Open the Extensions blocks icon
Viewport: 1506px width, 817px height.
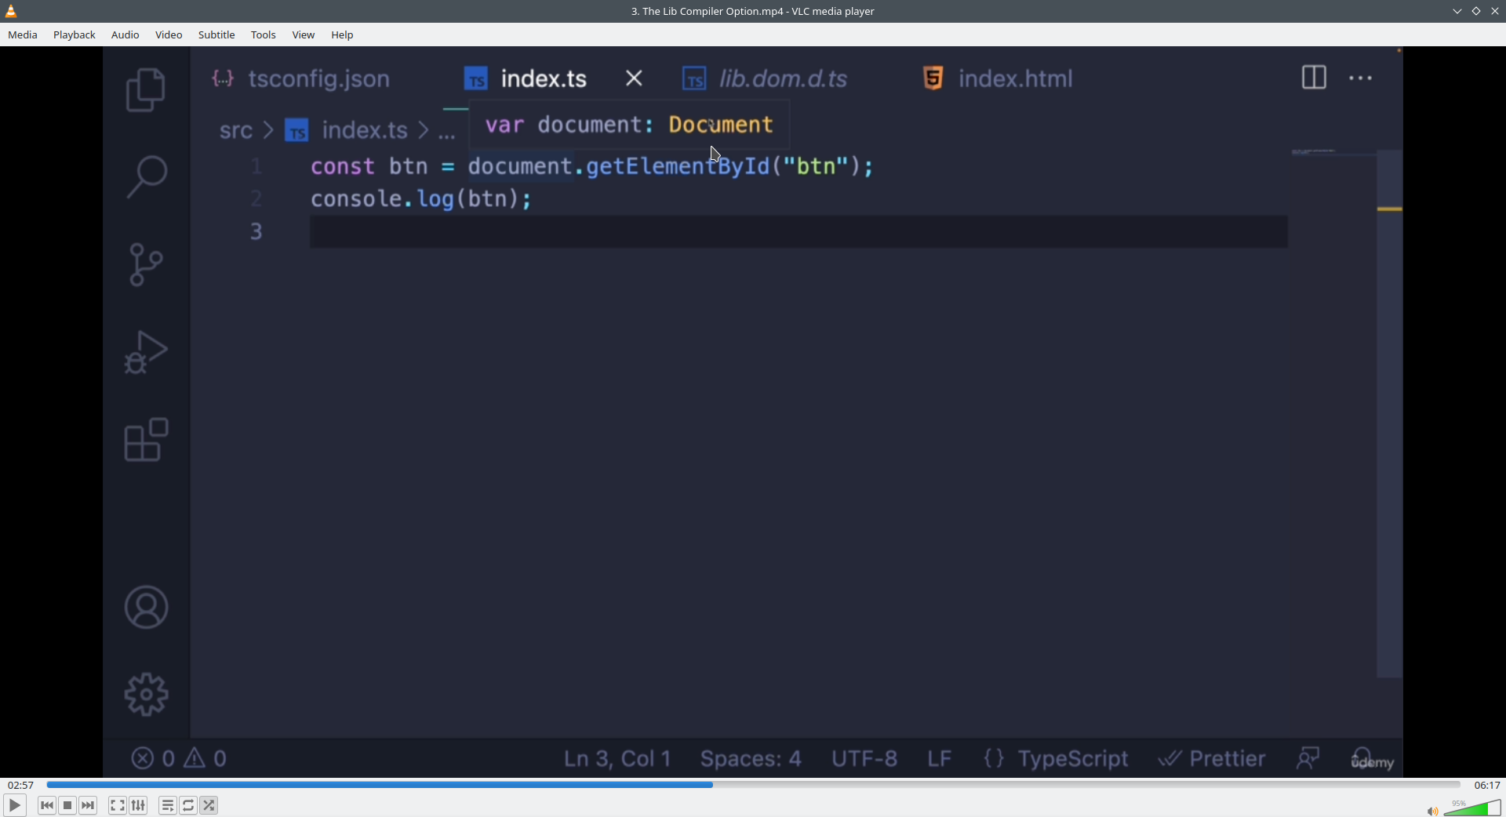146,440
